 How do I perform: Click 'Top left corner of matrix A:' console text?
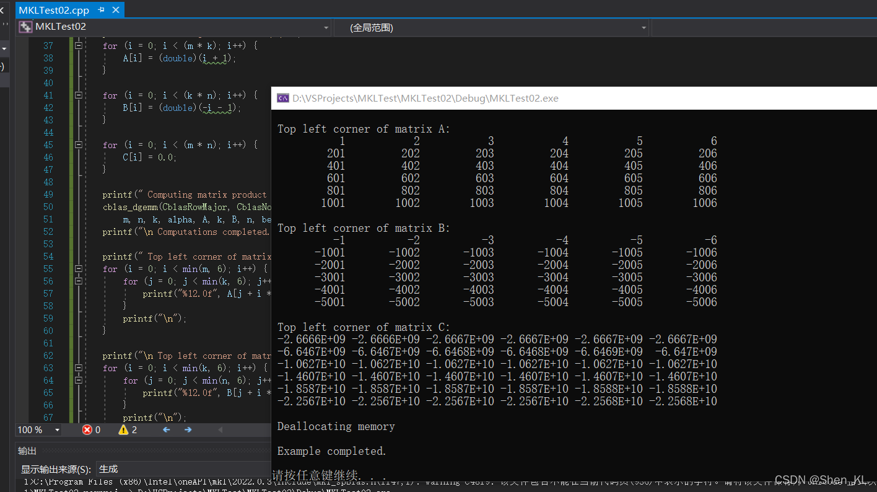point(364,129)
